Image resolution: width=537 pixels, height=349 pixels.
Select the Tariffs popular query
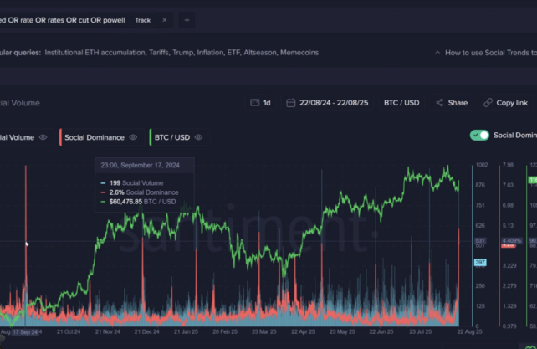click(x=159, y=53)
